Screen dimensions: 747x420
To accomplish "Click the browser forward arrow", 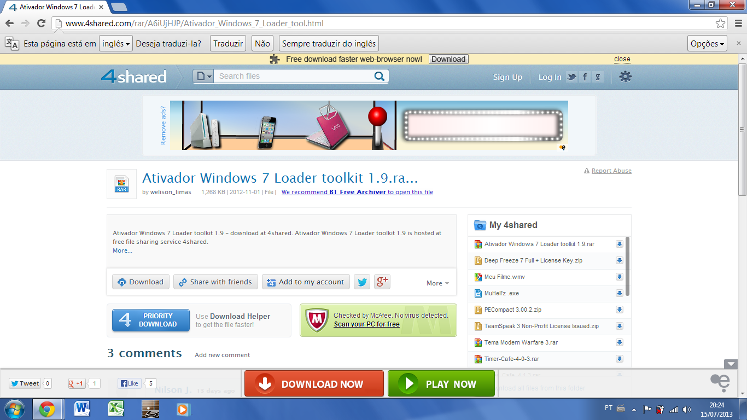I will [x=25, y=23].
